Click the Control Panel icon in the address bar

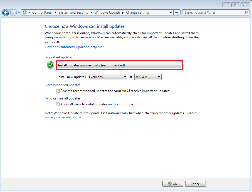tap(24, 12)
